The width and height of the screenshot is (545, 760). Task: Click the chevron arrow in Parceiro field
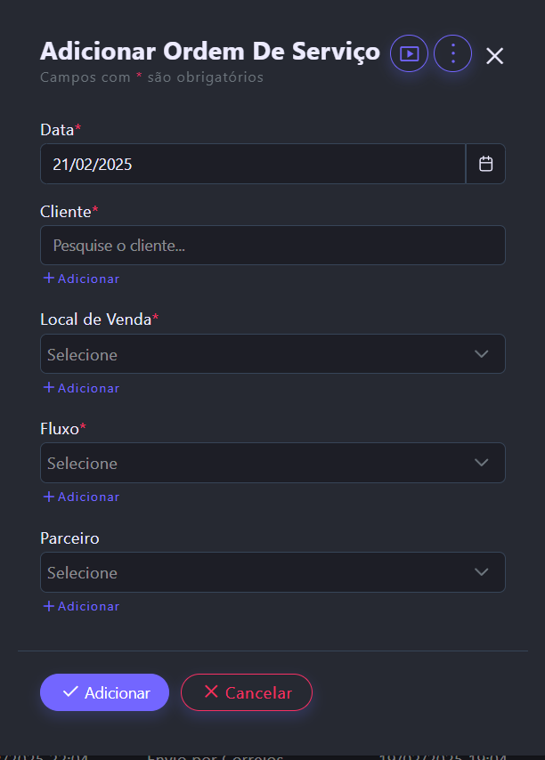click(x=482, y=572)
